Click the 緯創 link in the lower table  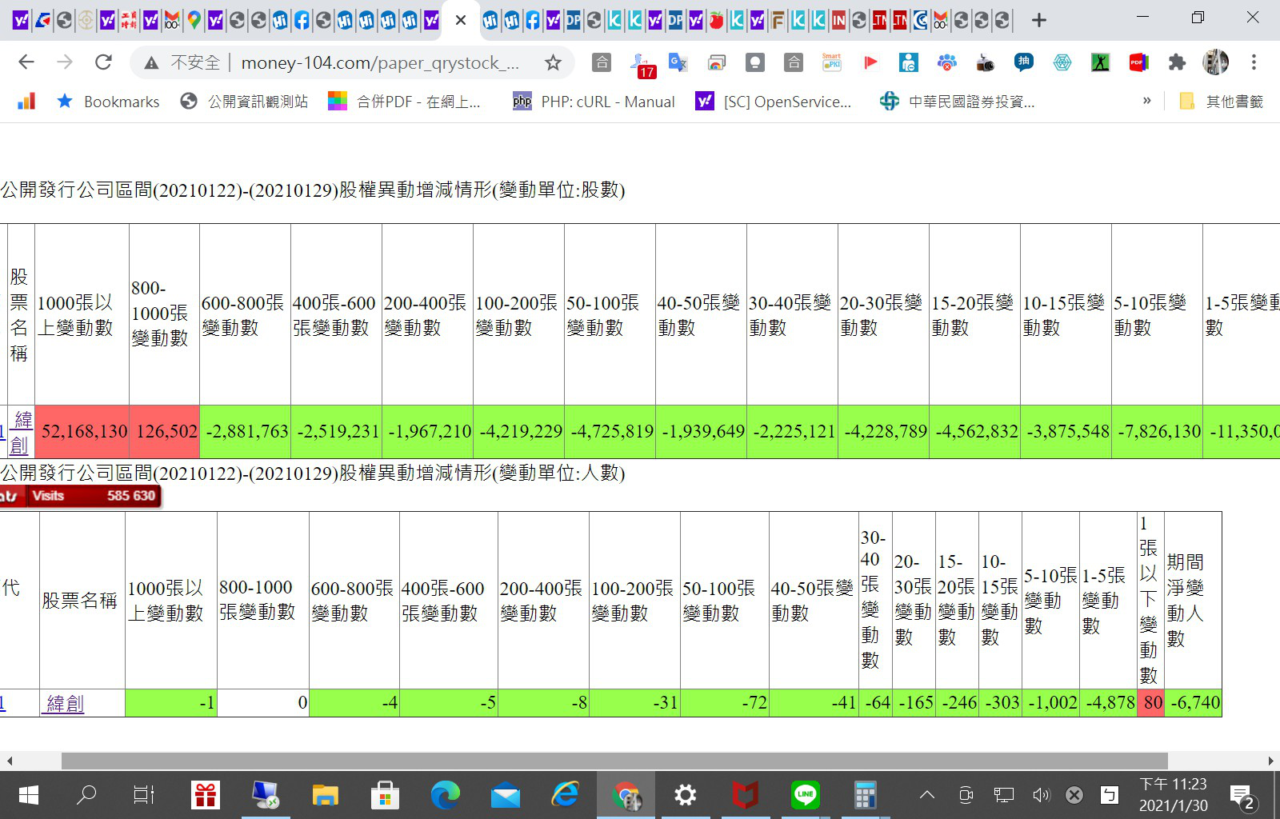click(65, 704)
